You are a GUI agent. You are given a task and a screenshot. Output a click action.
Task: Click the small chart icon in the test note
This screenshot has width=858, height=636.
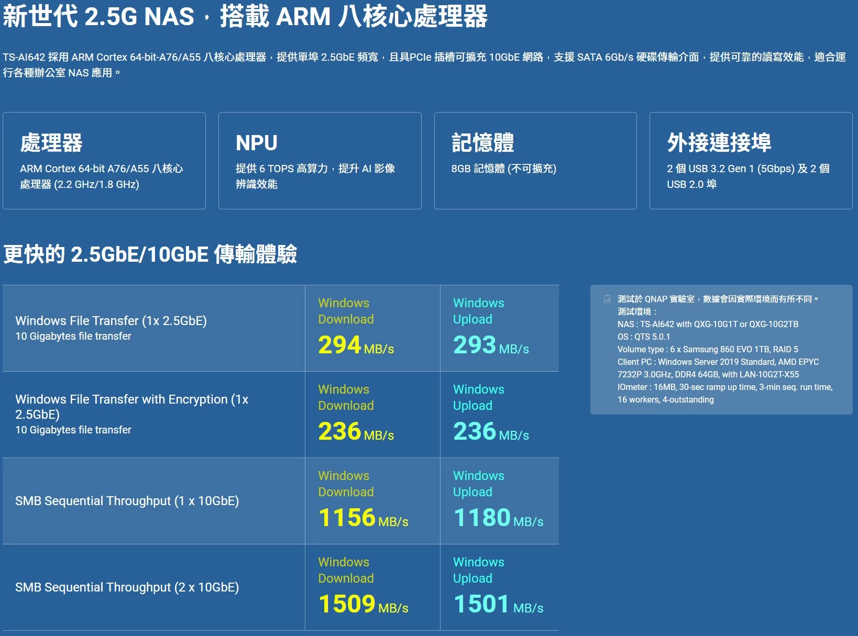click(607, 299)
